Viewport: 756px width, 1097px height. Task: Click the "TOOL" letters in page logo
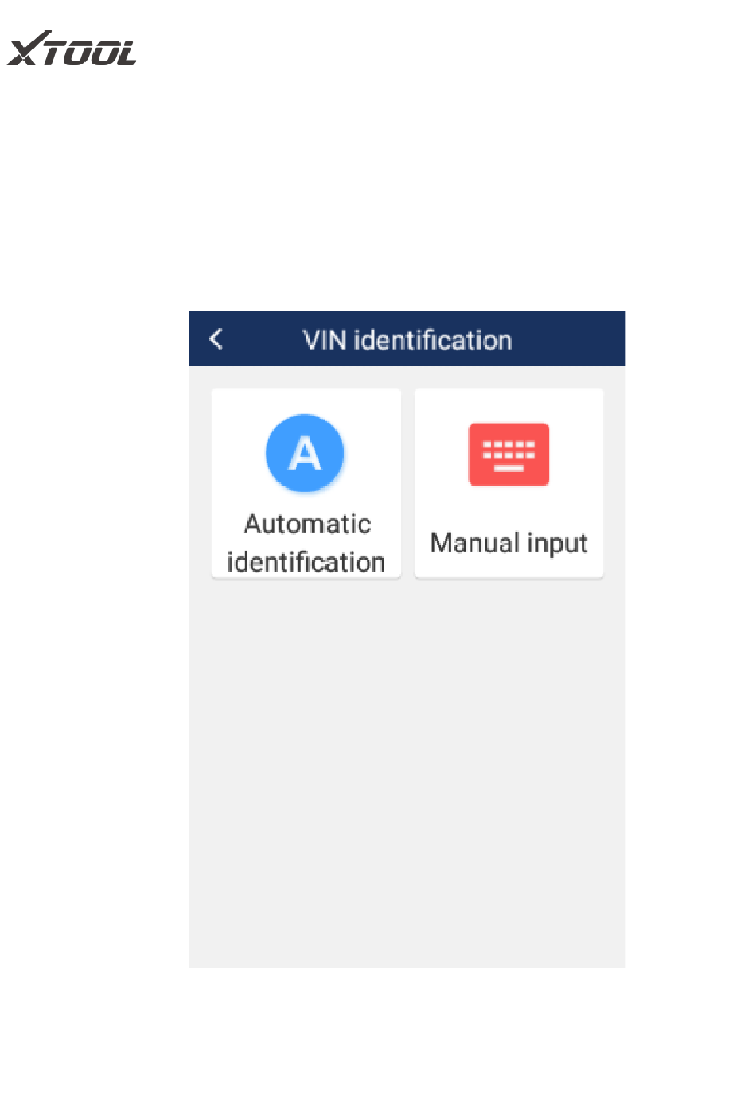point(94,53)
